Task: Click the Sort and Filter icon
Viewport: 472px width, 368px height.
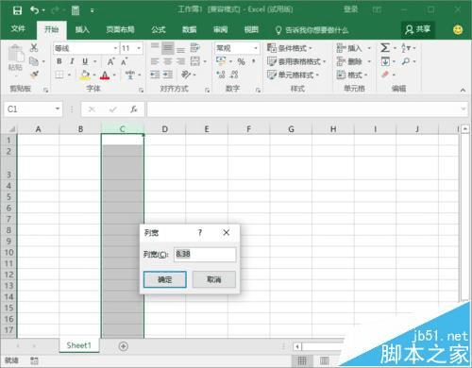Action: click(x=406, y=48)
